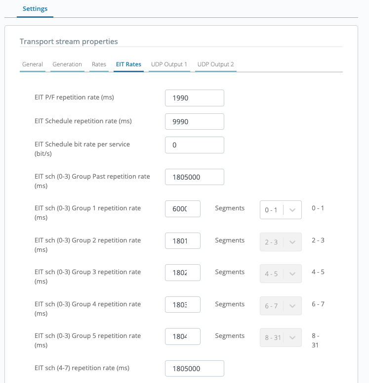Open the UDP Output 2 tab

(x=215, y=64)
